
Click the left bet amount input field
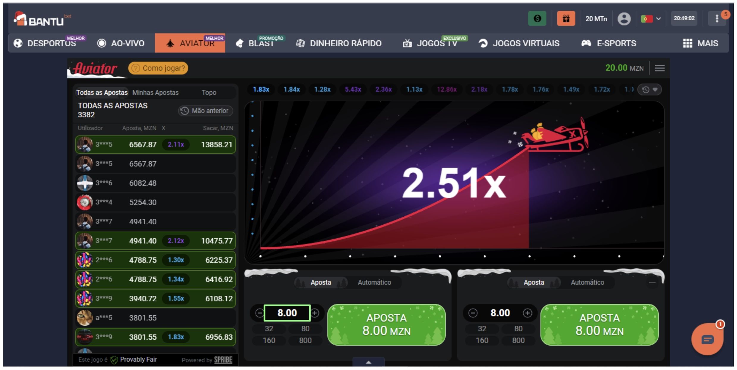(287, 313)
